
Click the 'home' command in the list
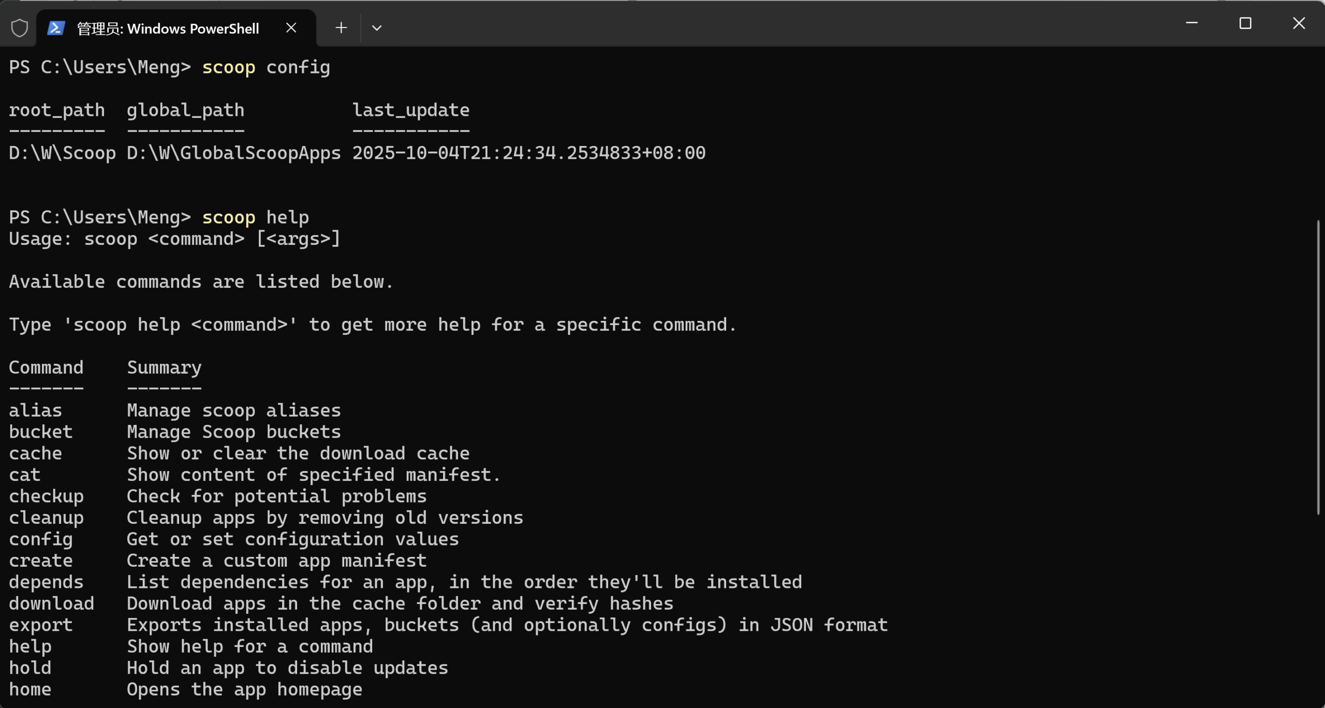(x=30, y=689)
